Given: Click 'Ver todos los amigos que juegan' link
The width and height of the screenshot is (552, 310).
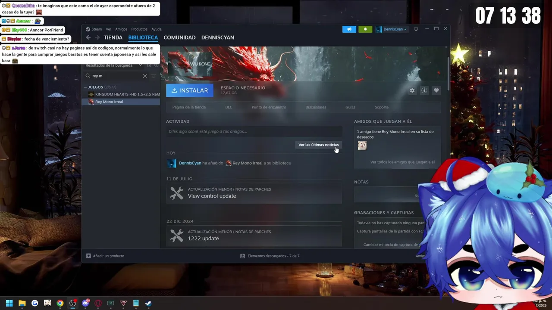Looking at the screenshot, I should pyautogui.click(x=402, y=162).
